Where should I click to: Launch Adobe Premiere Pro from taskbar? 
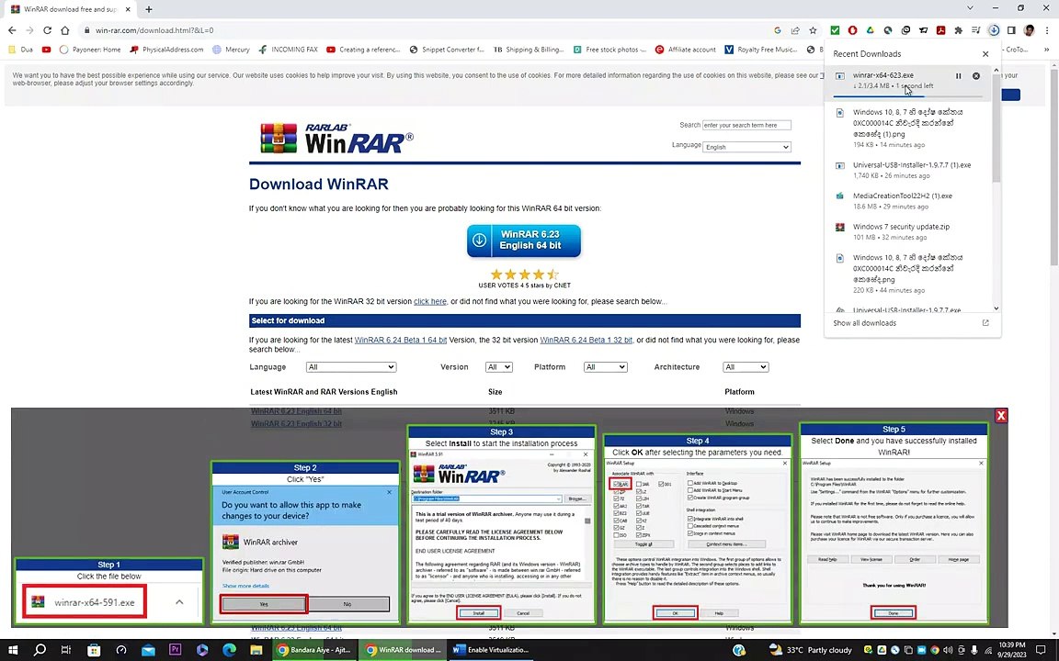click(175, 650)
